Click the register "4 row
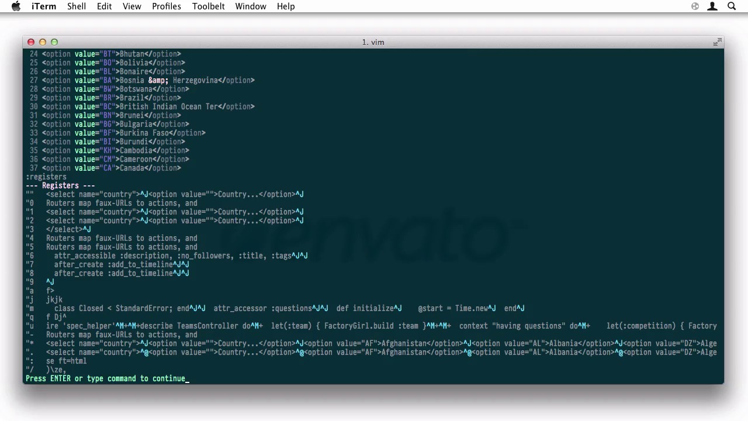 click(x=112, y=238)
